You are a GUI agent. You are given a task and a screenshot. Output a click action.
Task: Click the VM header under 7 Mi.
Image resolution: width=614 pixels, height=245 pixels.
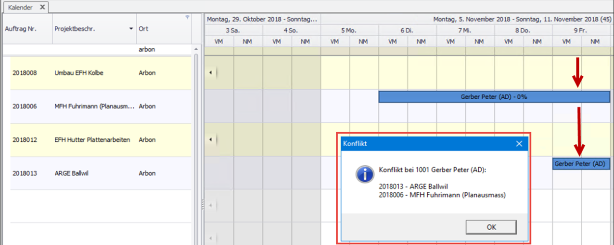tap(451, 42)
